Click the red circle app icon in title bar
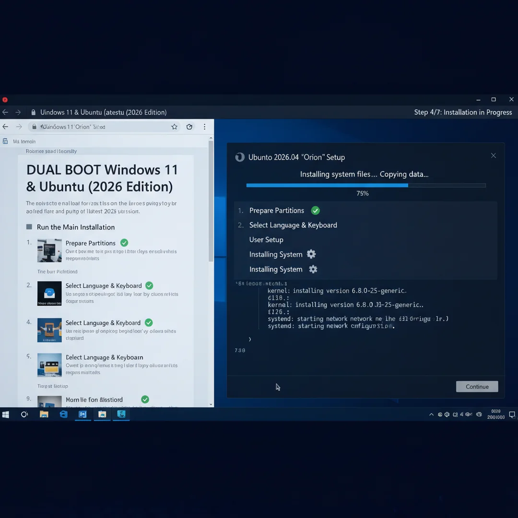 point(5,100)
